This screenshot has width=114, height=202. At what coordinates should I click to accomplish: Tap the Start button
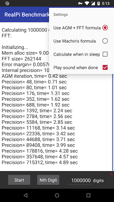coord(19,180)
